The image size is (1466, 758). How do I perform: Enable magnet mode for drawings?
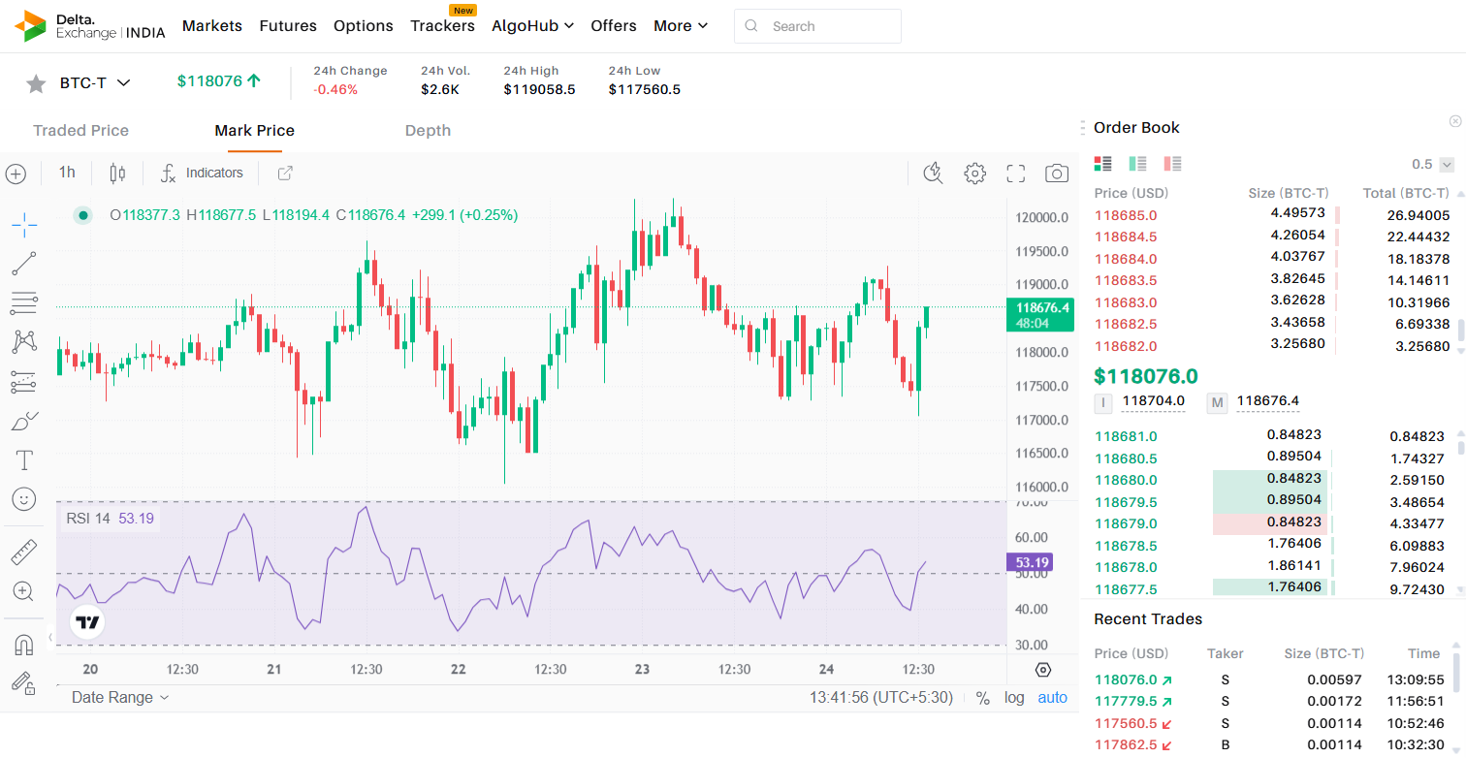(x=24, y=645)
